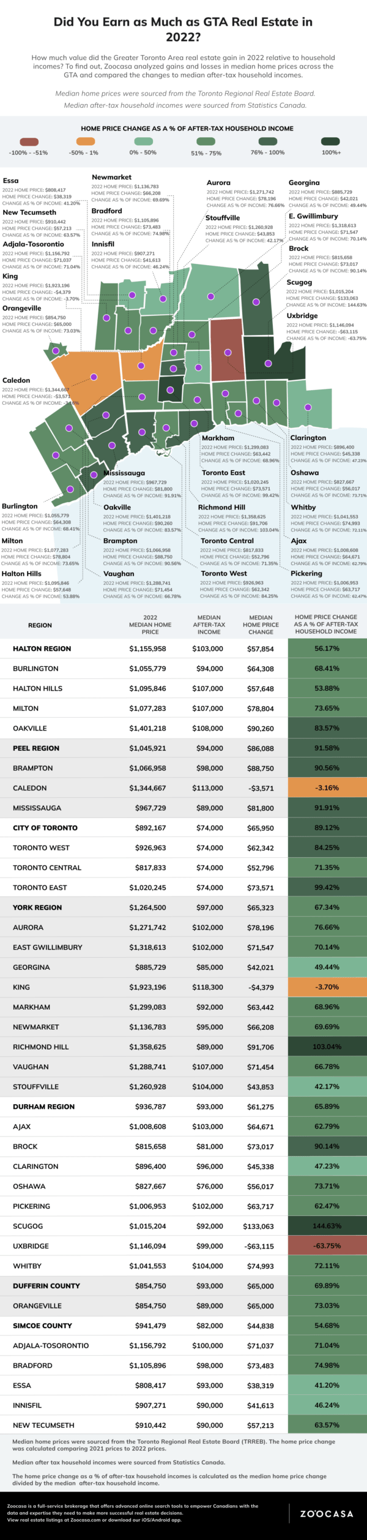Screen dimensions: 367x1540
Task: Click the marker on the Brock region
Action: pyautogui.click(x=256, y=302)
